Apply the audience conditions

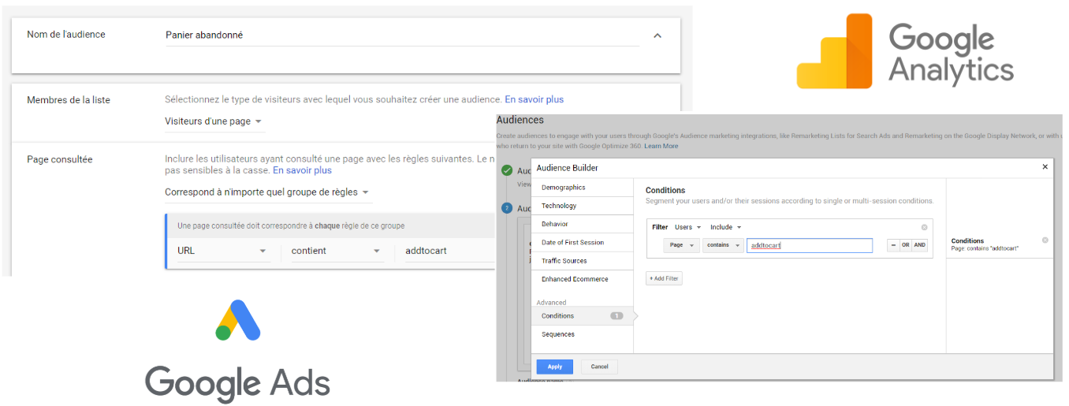(554, 367)
